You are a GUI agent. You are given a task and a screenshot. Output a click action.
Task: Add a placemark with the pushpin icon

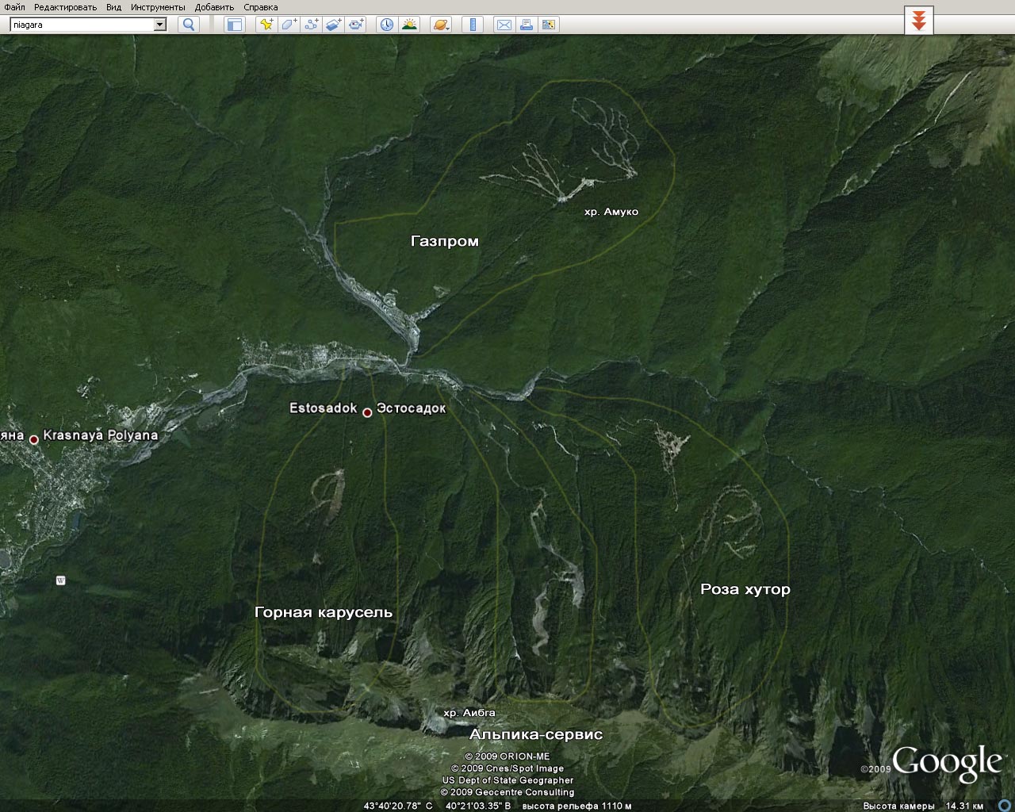pos(266,25)
